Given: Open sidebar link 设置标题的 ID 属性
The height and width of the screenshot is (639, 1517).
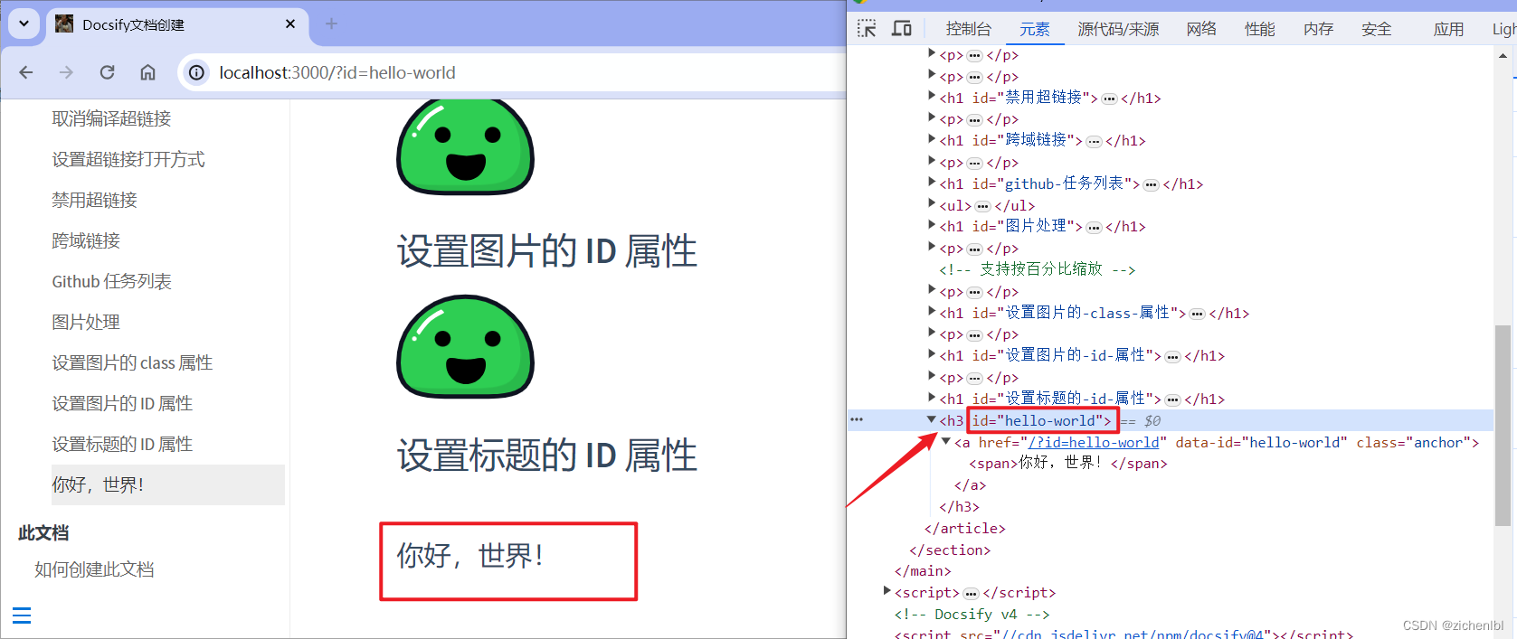Looking at the screenshot, I should click(x=122, y=444).
